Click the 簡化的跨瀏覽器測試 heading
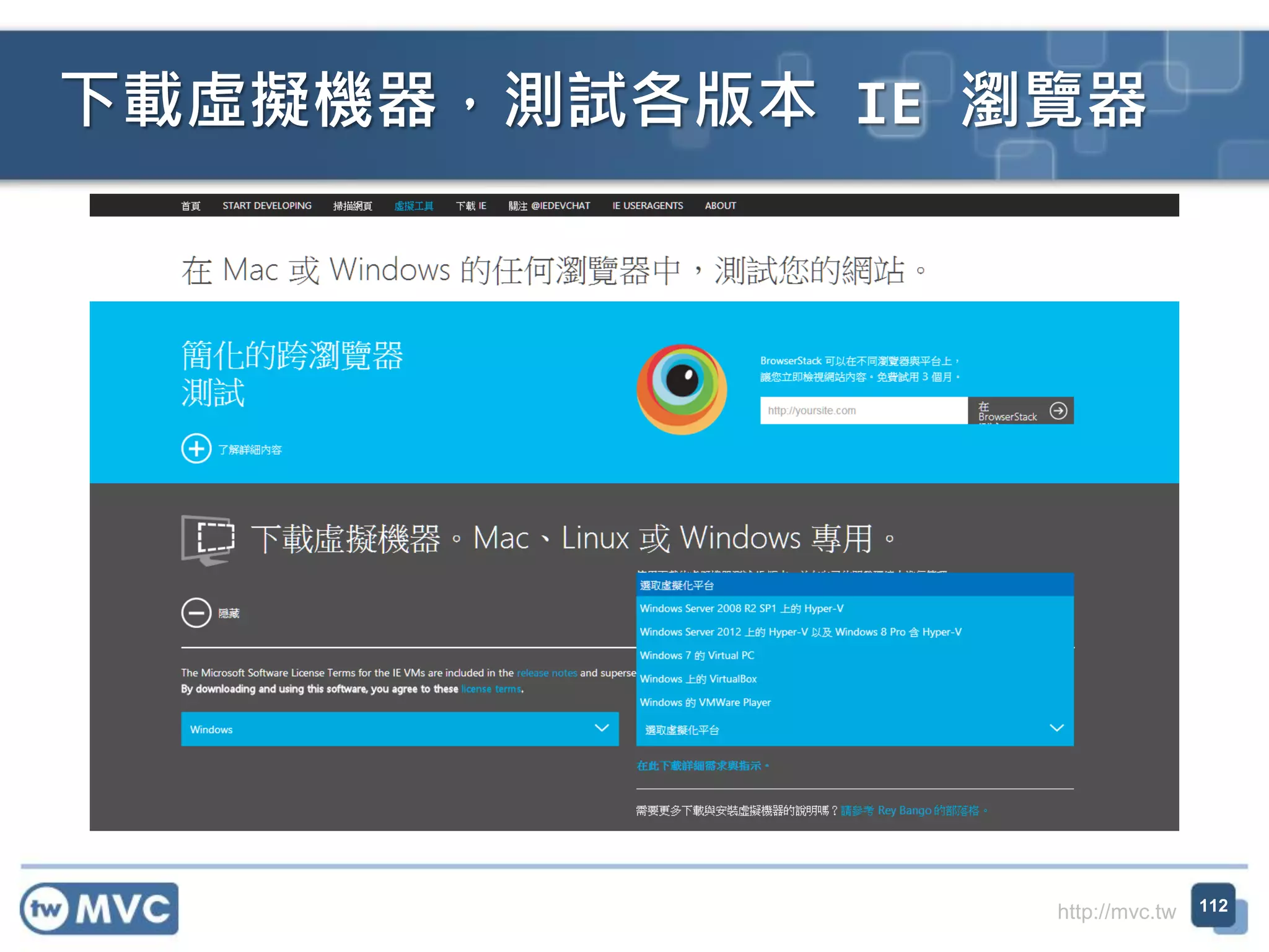 [292, 374]
